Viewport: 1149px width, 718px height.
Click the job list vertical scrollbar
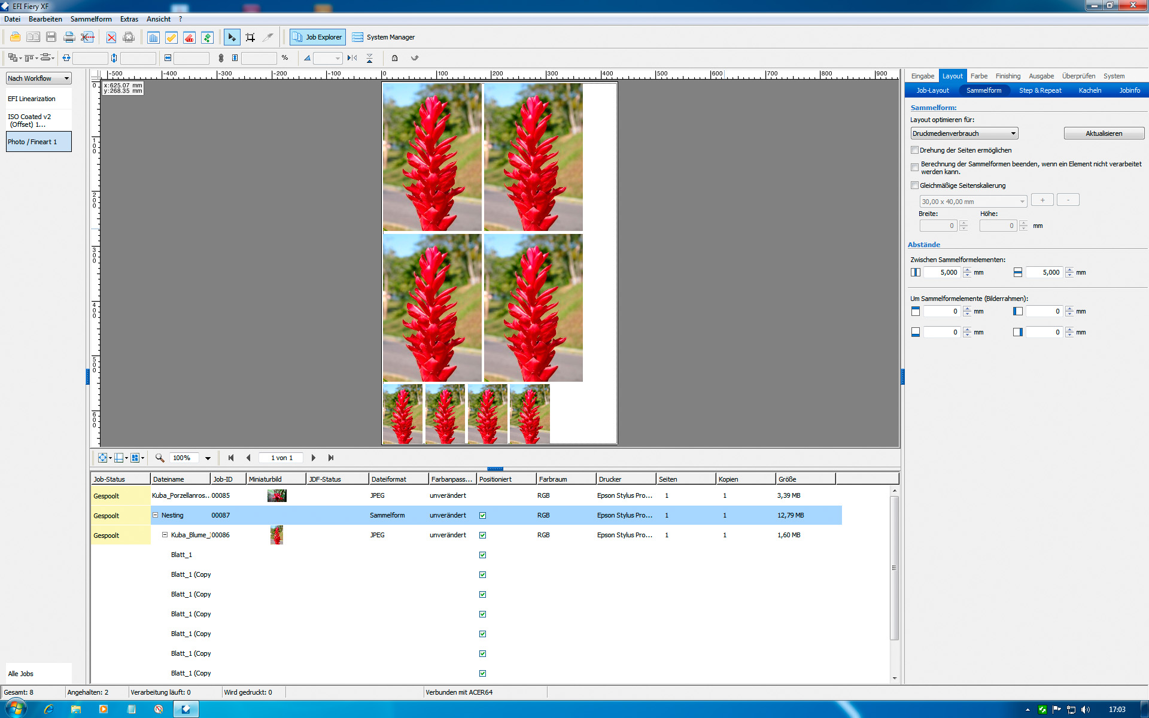tap(894, 568)
